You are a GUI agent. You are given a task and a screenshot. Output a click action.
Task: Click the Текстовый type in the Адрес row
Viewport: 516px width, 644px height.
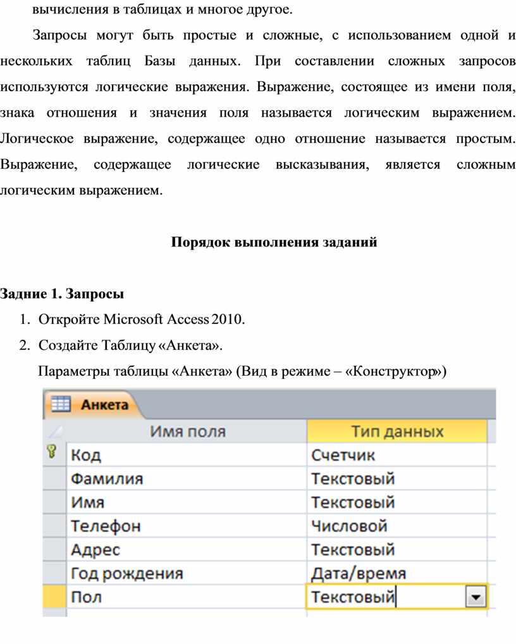point(397,550)
